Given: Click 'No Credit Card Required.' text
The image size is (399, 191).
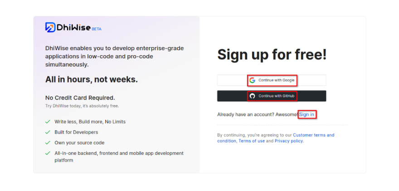Looking at the screenshot, I should [x=80, y=98].
